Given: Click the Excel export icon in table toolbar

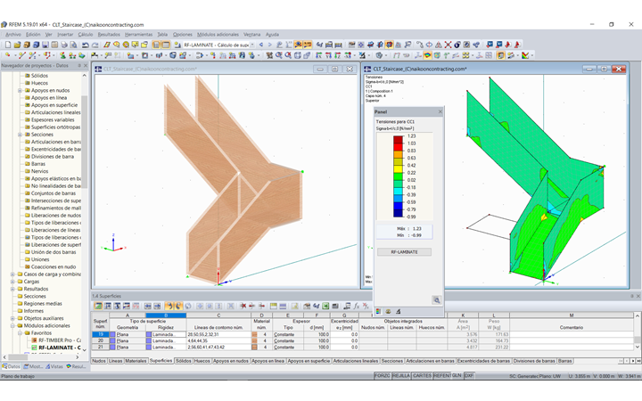Looking at the screenshot, I should coord(325,306).
